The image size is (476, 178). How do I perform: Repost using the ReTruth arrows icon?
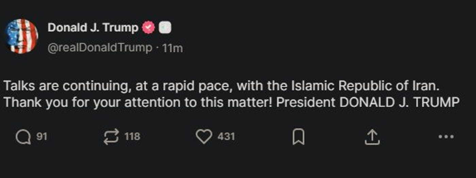[x=111, y=137]
